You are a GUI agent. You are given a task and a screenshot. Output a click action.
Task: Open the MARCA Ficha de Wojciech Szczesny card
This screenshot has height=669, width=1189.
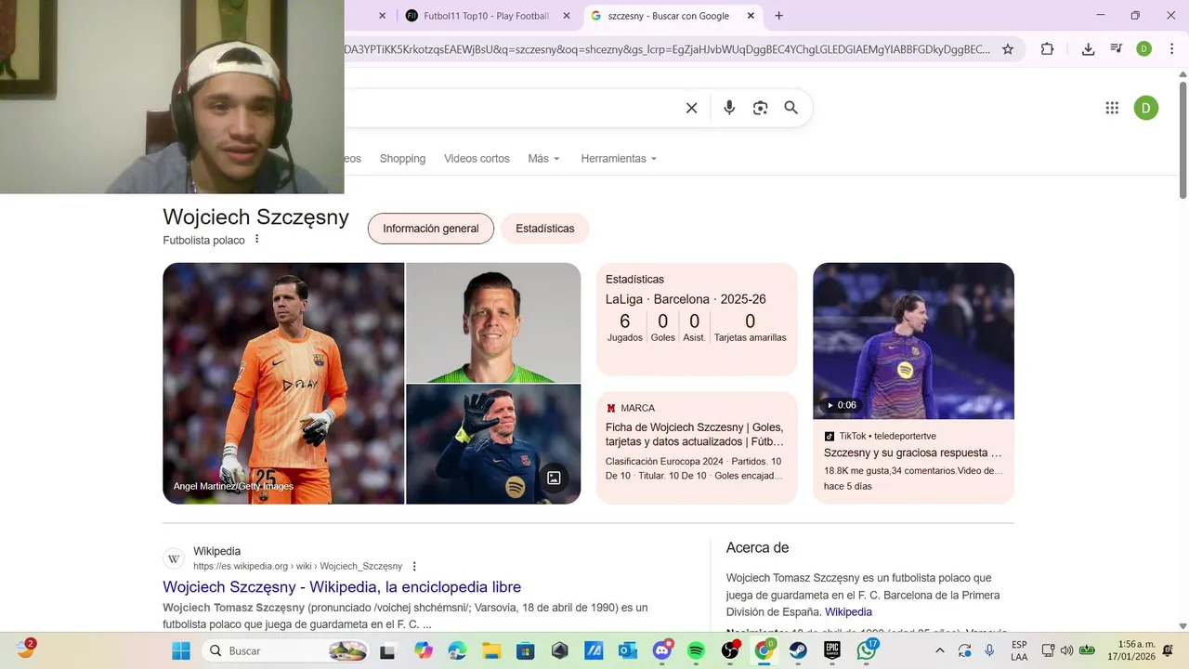pyautogui.click(x=697, y=448)
